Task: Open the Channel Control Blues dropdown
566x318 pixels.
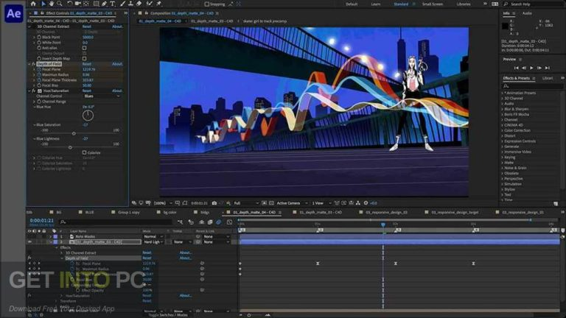Action: 102,96
